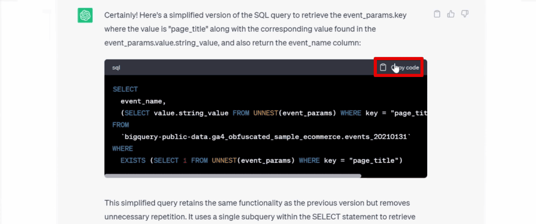Click the horizontal scrollbar of the code block
Image resolution: width=536 pixels, height=224 pixels.
tap(233, 176)
